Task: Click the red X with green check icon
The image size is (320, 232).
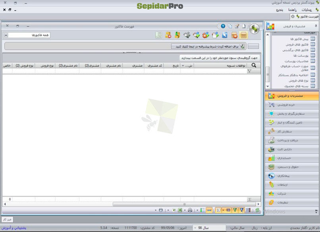Action: 206,35
